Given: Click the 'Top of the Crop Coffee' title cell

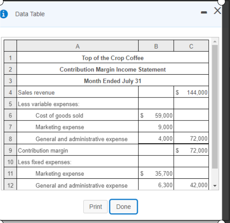Looking at the screenshot, I should coord(112,57).
